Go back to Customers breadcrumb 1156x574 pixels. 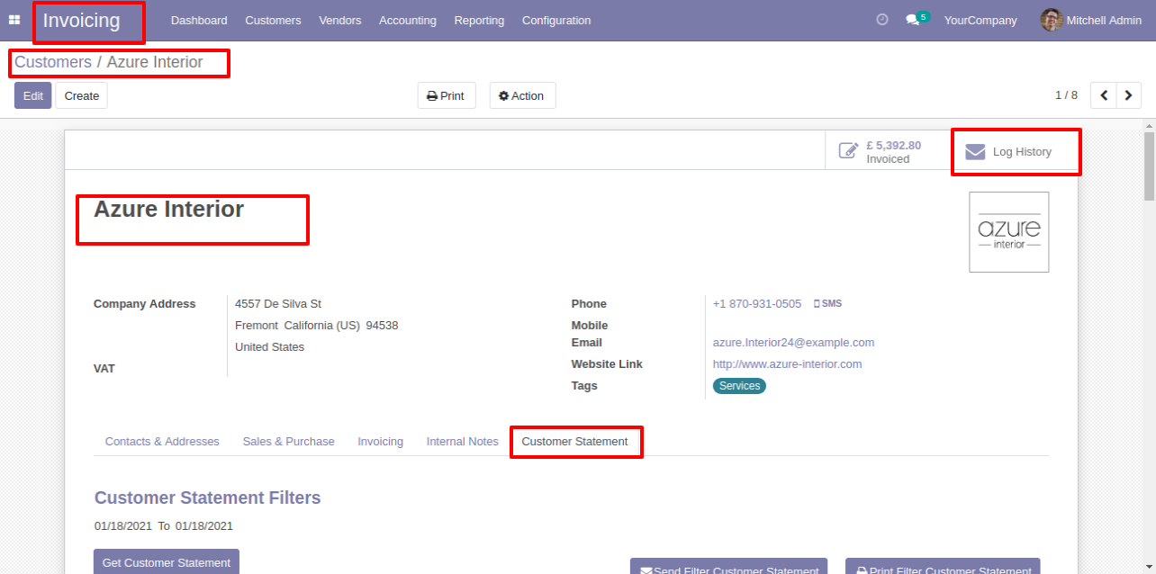tap(53, 62)
